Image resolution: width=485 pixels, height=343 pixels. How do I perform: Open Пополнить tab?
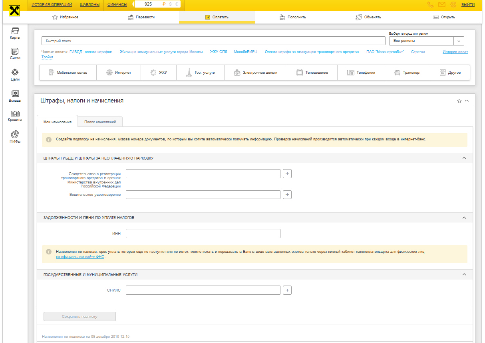click(292, 17)
